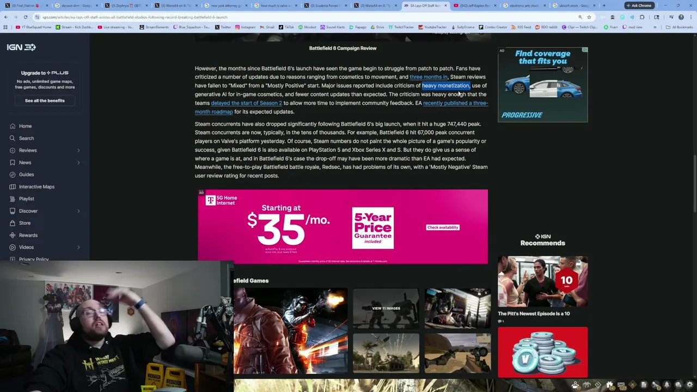Open the Pitt episode recommended thumbnail
697x392 pixels.
tap(543, 281)
